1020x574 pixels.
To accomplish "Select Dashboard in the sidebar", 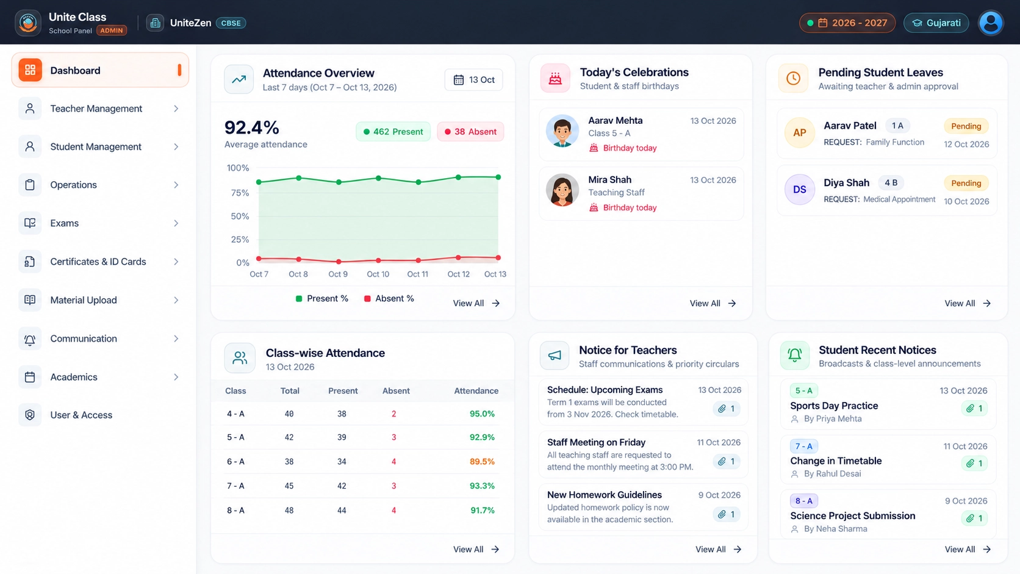I will (100, 70).
